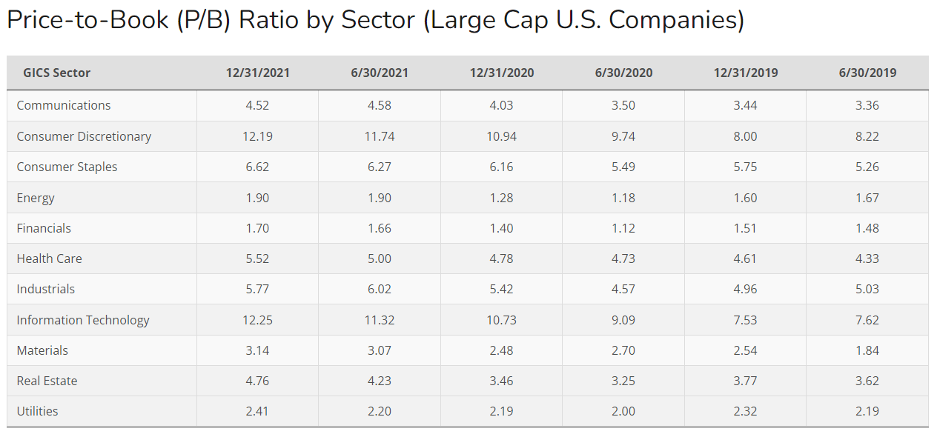Viewport: 940px width, 437px height.
Task: Select Industrials 6/30/2021 value 6.02
Action: tap(380, 289)
